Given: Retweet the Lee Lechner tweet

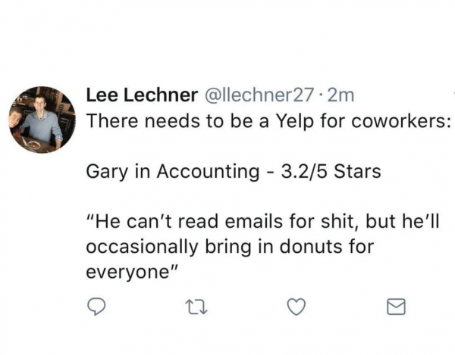Looking at the screenshot, I should click(x=196, y=306).
